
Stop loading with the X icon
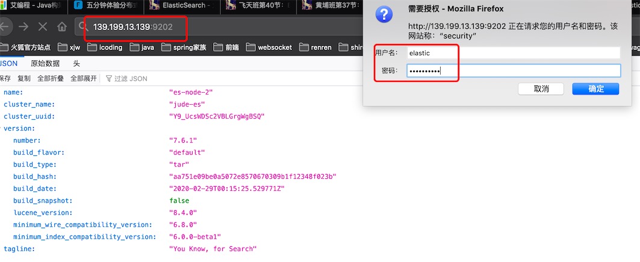point(43,27)
